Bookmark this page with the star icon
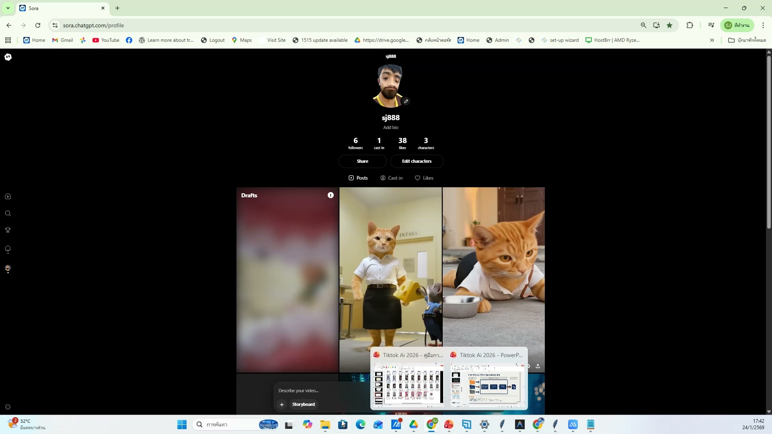The width and height of the screenshot is (772, 434). coord(669,25)
